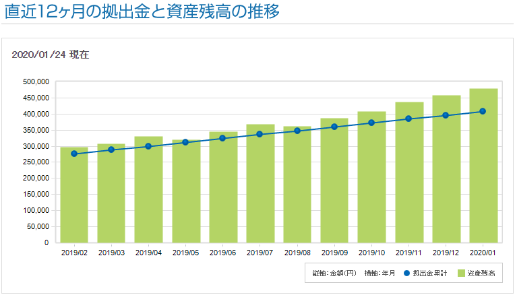This screenshot has width=515, height=295.
Task: Click the 2019/11 contribution data point
Action: (x=408, y=119)
